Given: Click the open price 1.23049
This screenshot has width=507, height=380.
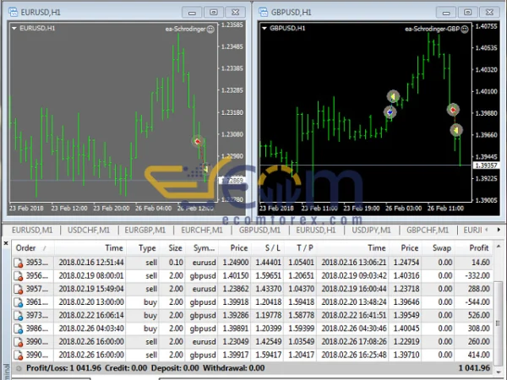Looking at the screenshot, I should click(236, 342).
